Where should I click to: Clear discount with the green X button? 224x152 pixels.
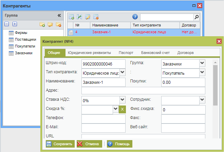tap(122, 109)
